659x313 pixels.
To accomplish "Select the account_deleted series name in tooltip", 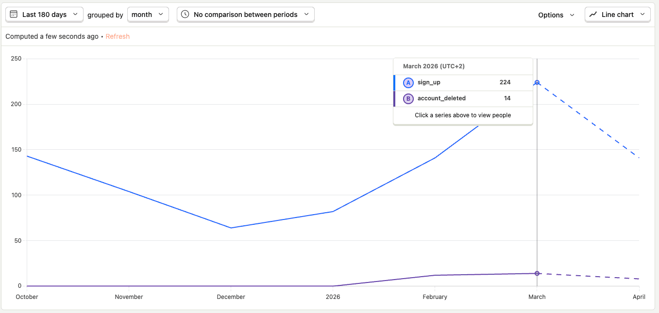I will [441, 98].
